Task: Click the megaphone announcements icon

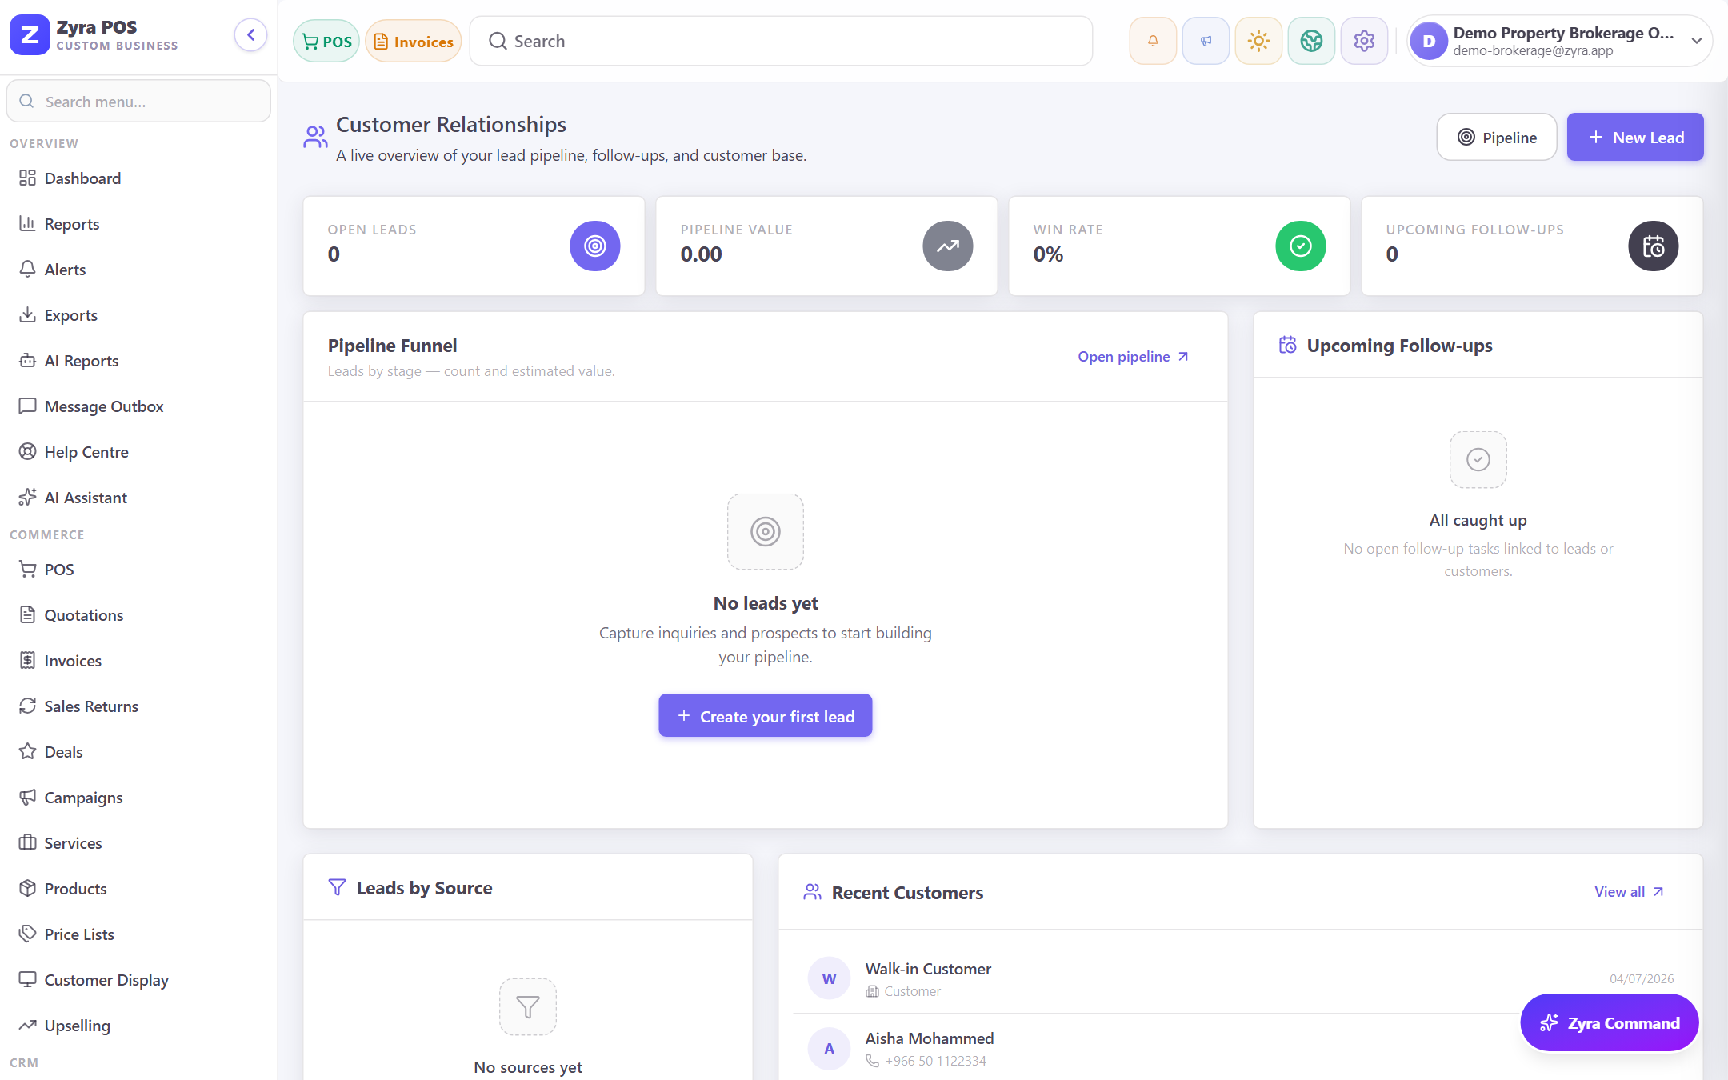Action: 1206,41
